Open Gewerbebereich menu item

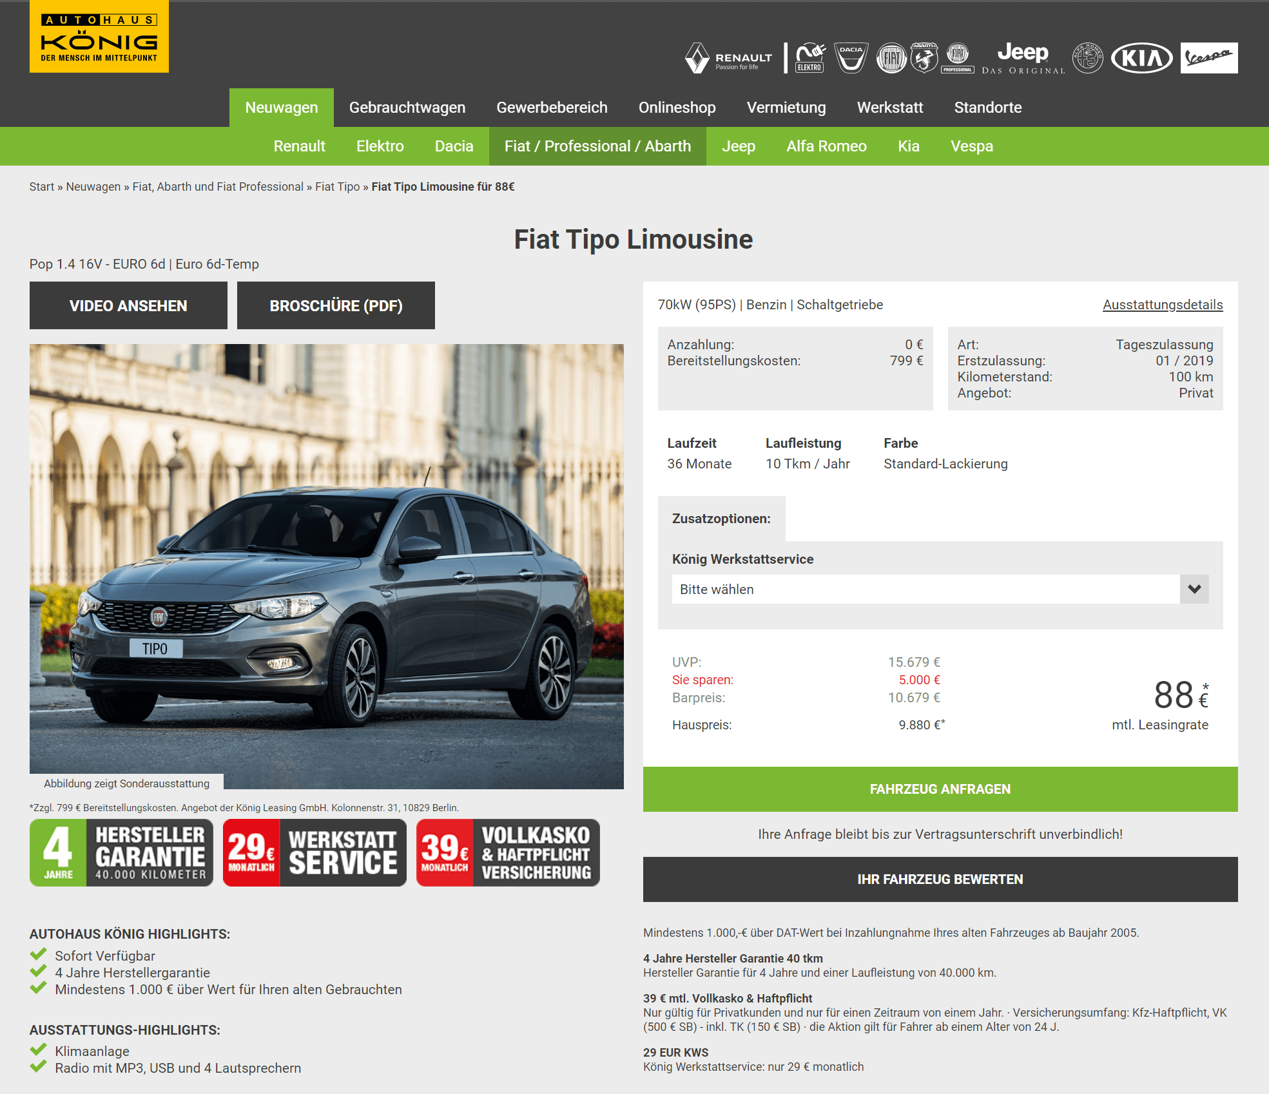(x=552, y=108)
